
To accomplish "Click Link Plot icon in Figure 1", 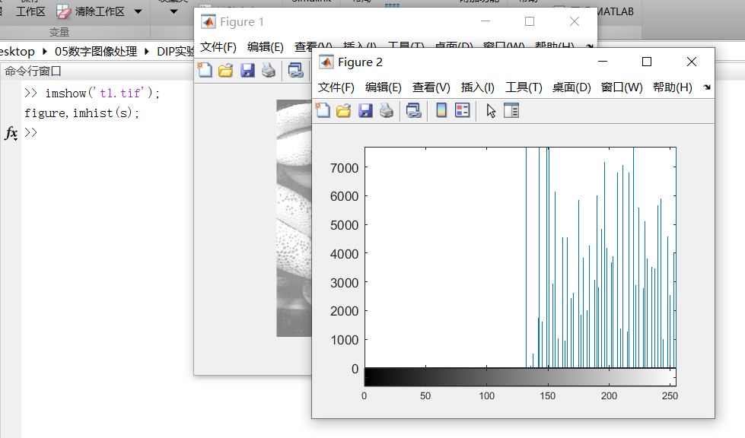I will [x=295, y=71].
